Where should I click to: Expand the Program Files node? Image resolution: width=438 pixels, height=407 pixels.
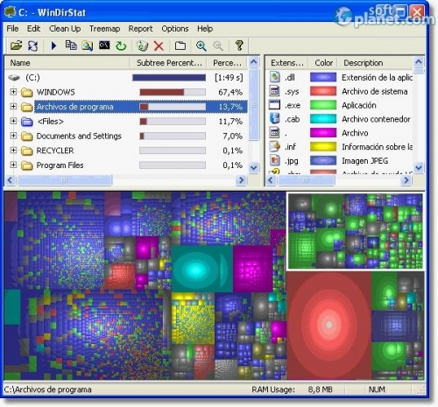click(x=13, y=165)
